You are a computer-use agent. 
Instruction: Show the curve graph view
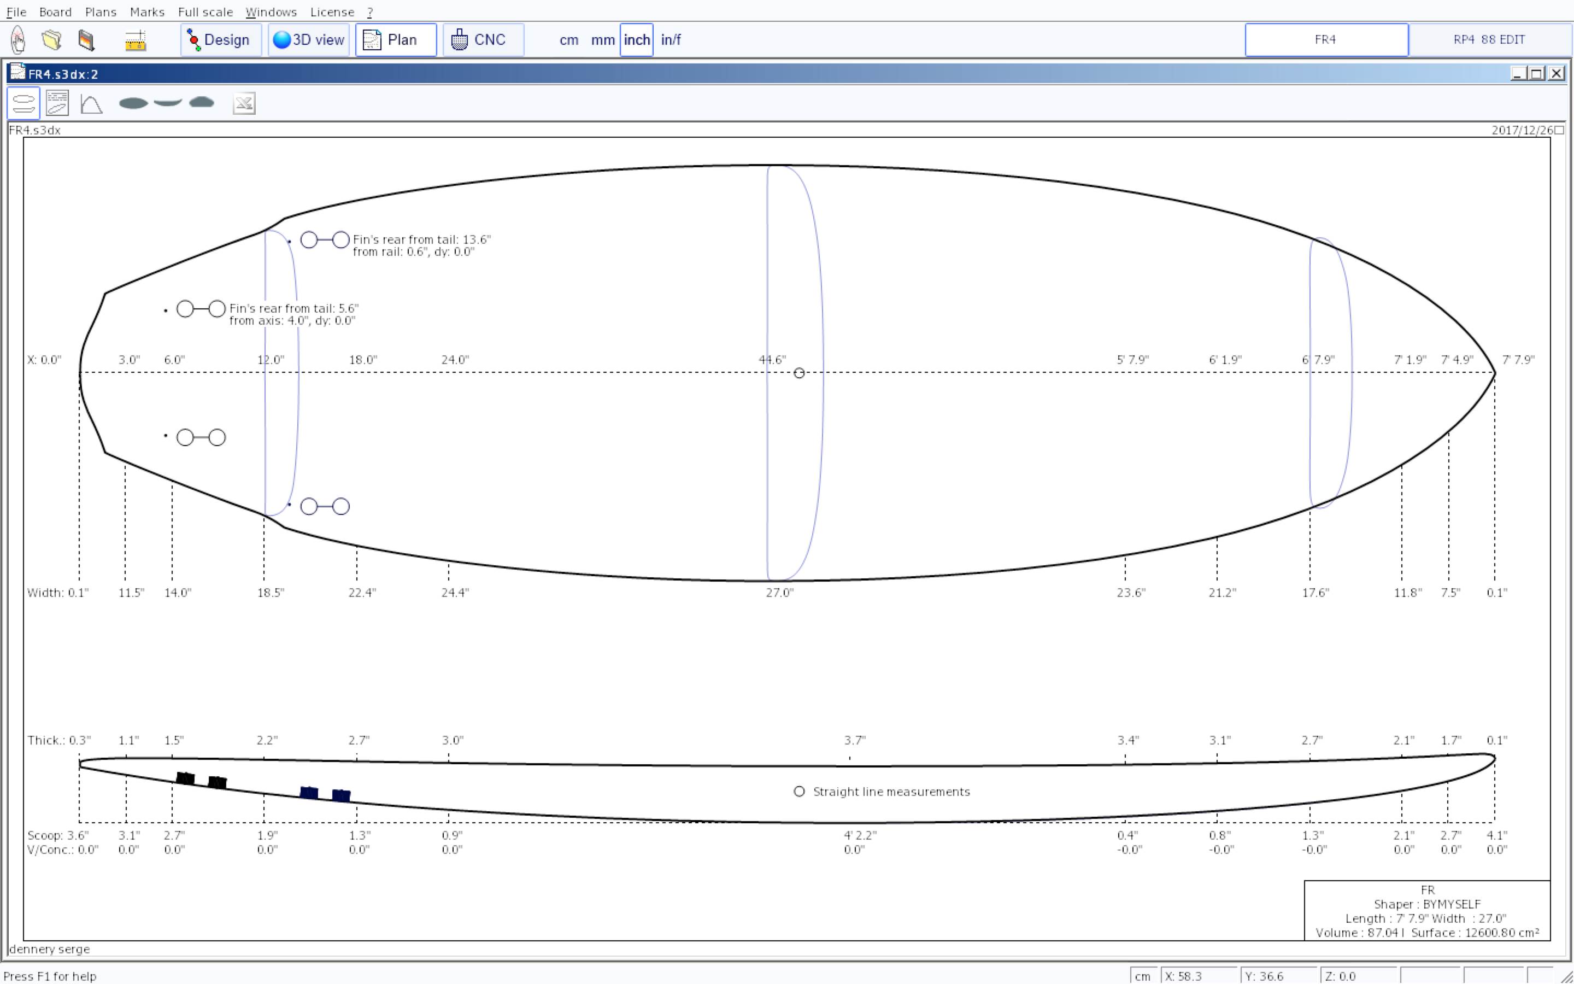(x=91, y=103)
